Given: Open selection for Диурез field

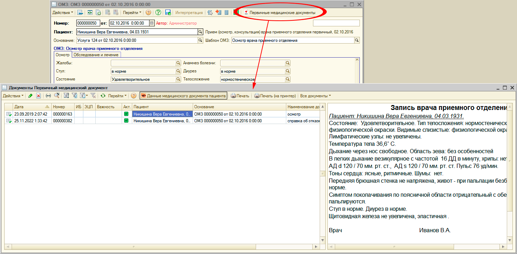Looking at the screenshot, I should [288, 71].
